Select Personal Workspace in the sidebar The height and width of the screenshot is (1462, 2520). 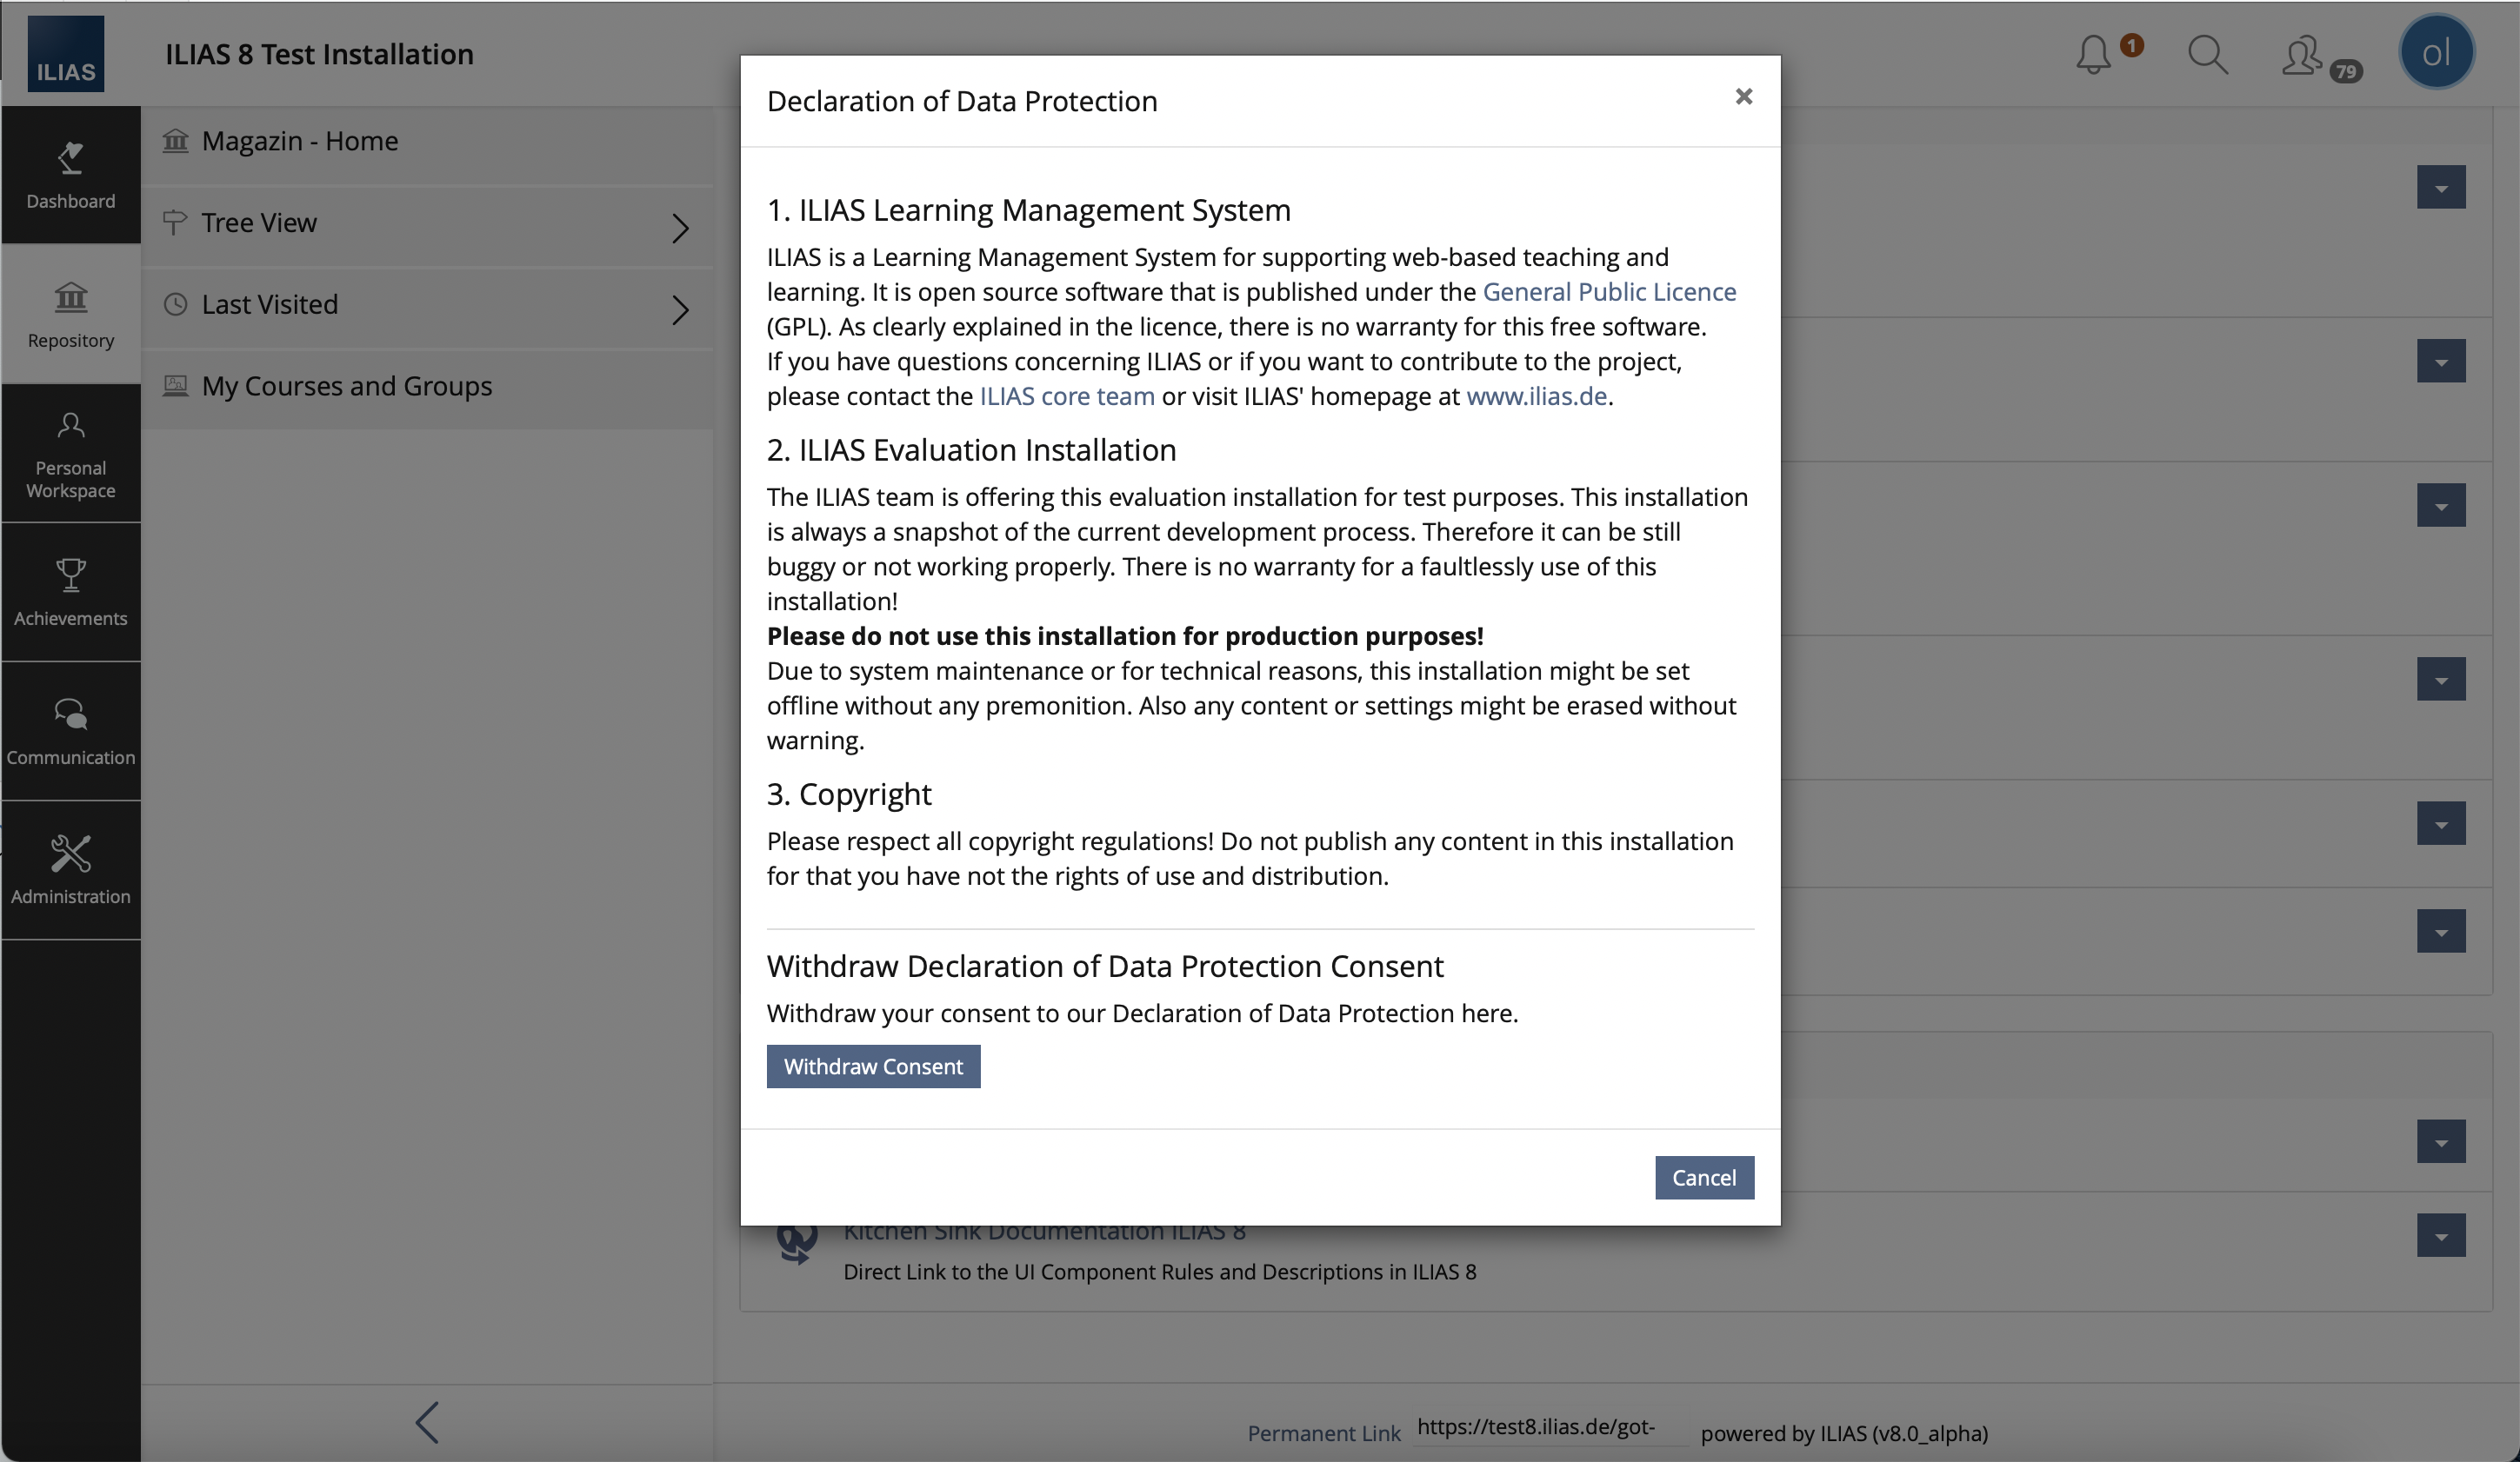tap(71, 454)
